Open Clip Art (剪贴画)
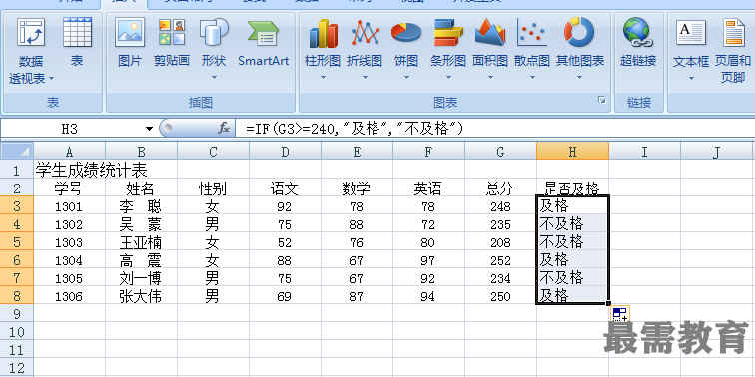This screenshot has height=377, width=755. [172, 42]
